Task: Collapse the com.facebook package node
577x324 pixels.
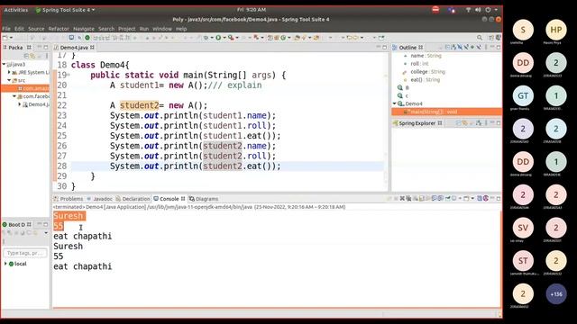Action: tap(14, 96)
